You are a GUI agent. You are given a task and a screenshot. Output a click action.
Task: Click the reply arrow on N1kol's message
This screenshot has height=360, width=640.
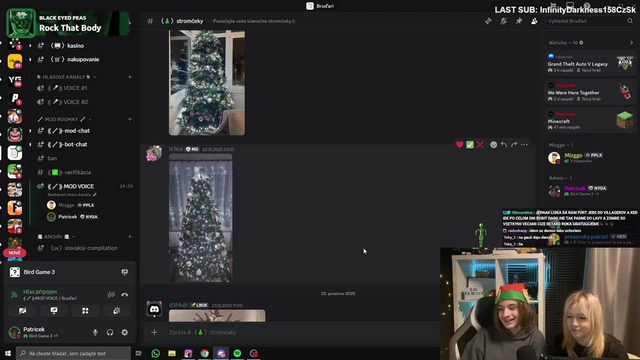[x=503, y=144]
